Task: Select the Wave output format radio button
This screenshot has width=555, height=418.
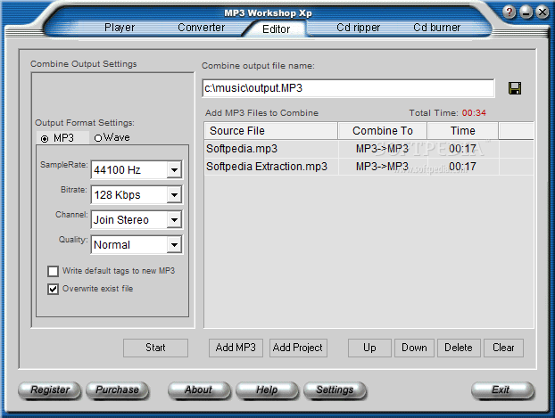Action: point(98,138)
